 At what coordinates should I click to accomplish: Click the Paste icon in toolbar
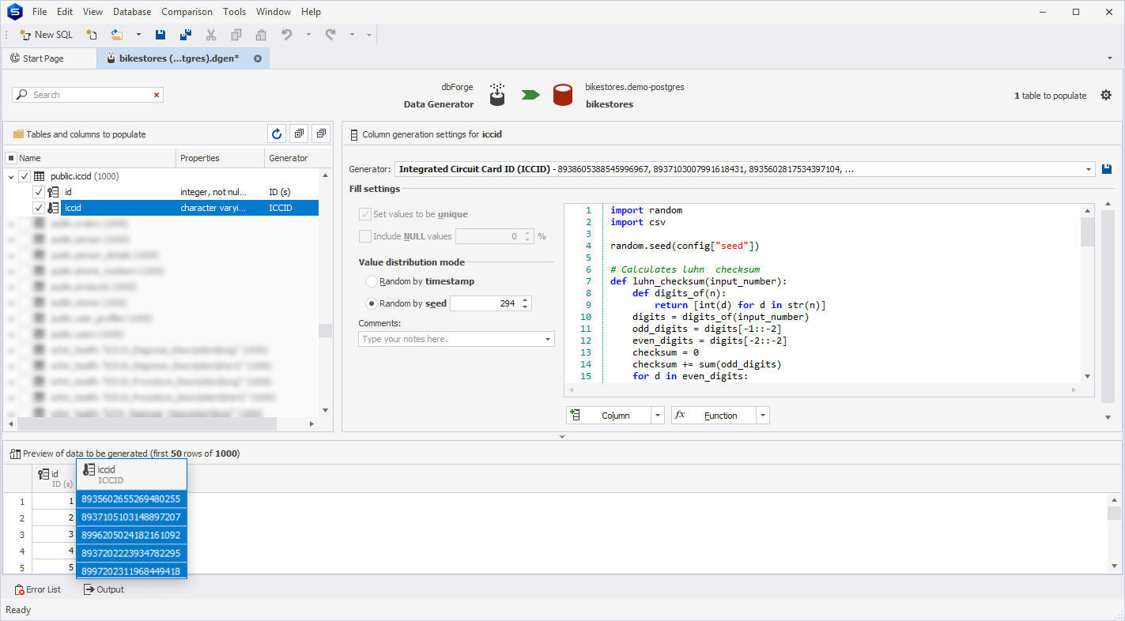[x=261, y=35]
